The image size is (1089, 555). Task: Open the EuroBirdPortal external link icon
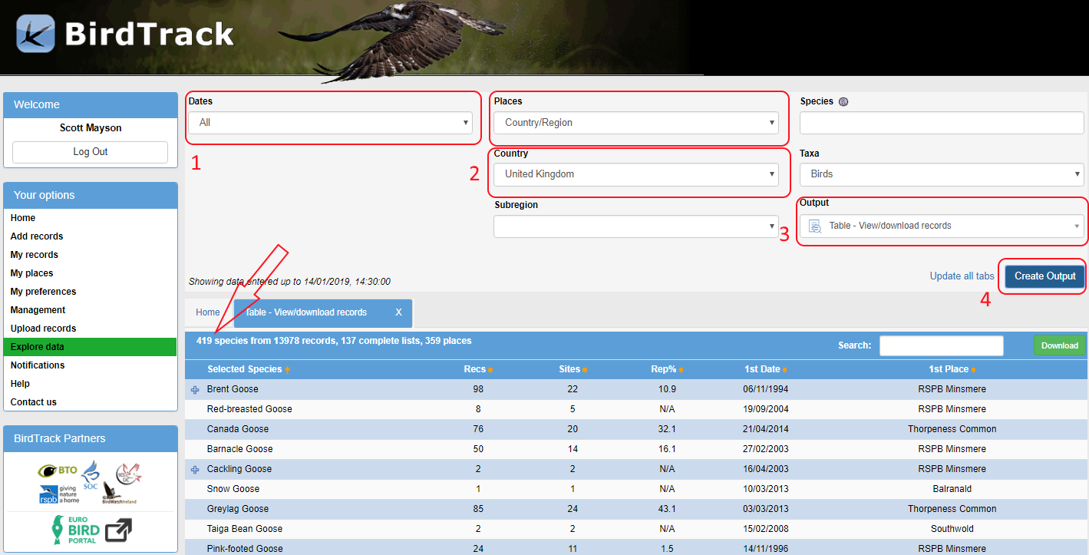click(118, 530)
